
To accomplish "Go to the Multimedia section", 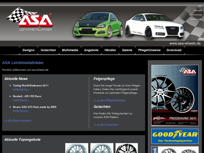I will point(70,50).
